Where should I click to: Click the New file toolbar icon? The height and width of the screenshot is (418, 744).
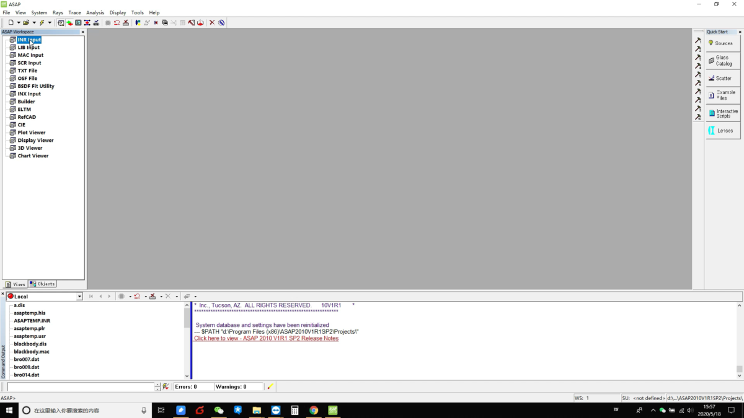point(11,23)
